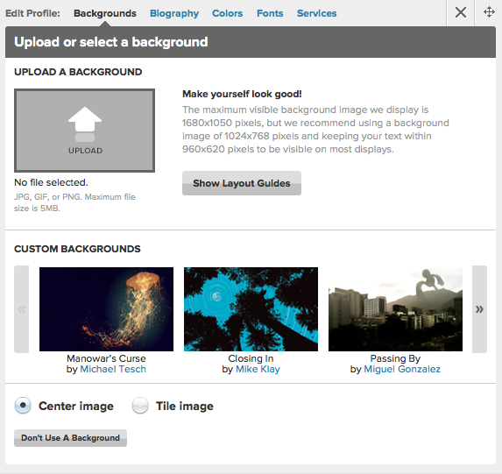Select the Center image radio button

pyautogui.click(x=23, y=406)
